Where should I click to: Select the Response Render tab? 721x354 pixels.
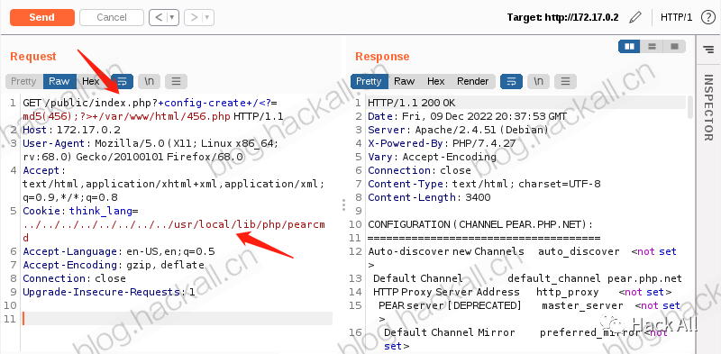(x=472, y=81)
